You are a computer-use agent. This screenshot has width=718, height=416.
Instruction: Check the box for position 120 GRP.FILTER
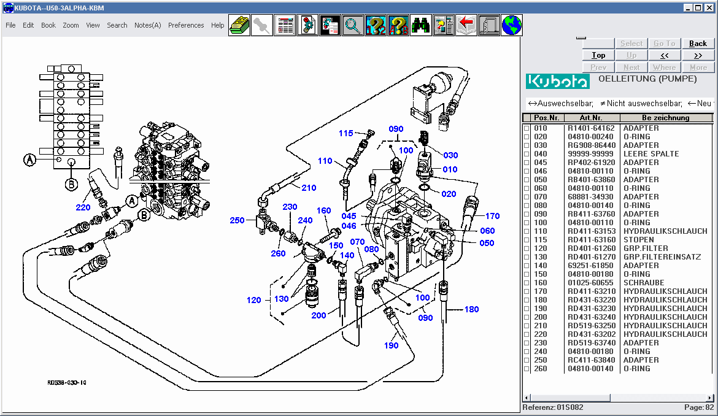[526, 248]
